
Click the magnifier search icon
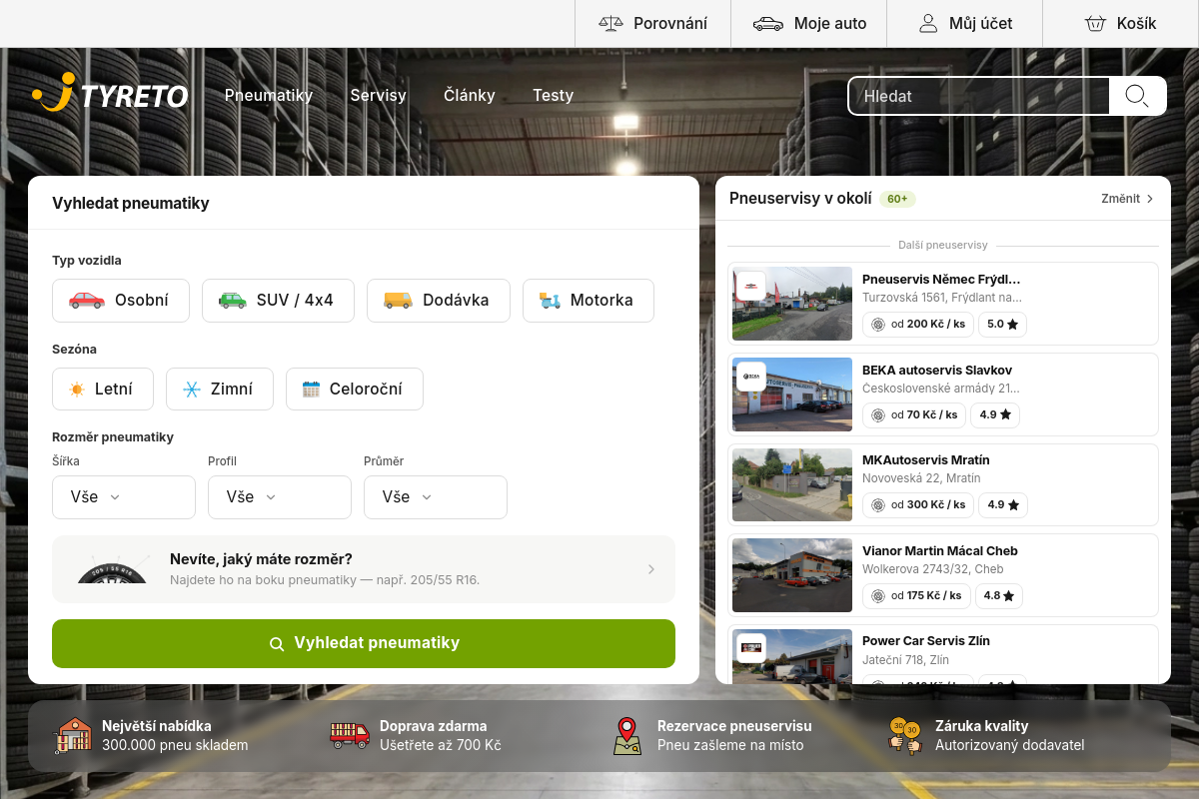tap(1137, 96)
